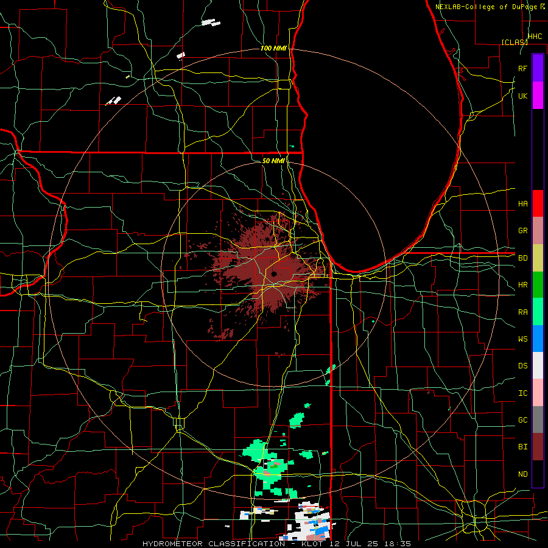This screenshot has height=548, width=548.
Task: Click the "BI" legend label
Action: pyautogui.click(x=523, y=447)
